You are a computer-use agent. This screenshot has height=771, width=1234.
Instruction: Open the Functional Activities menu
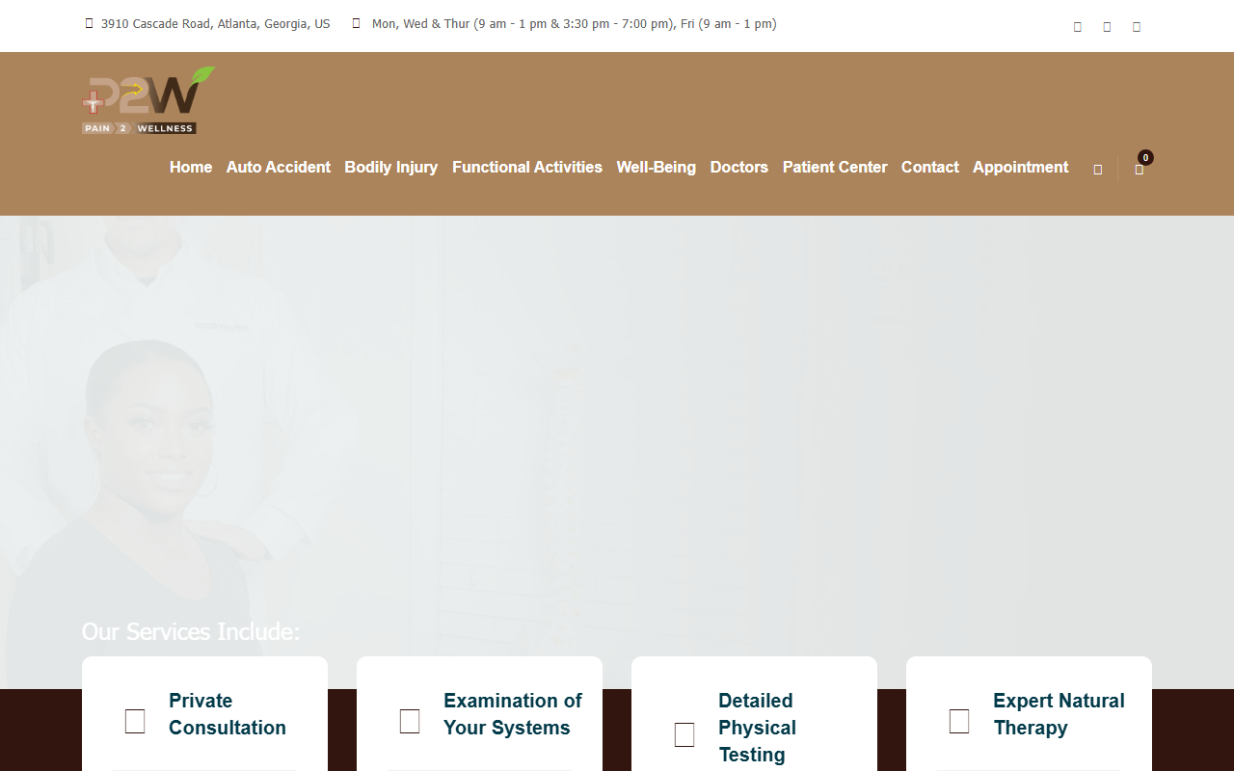(527, 167)
